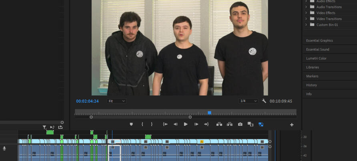357x161 pixels.
Task: Click the blue playhead on monitor scrubber
Action: click(209, 113)
